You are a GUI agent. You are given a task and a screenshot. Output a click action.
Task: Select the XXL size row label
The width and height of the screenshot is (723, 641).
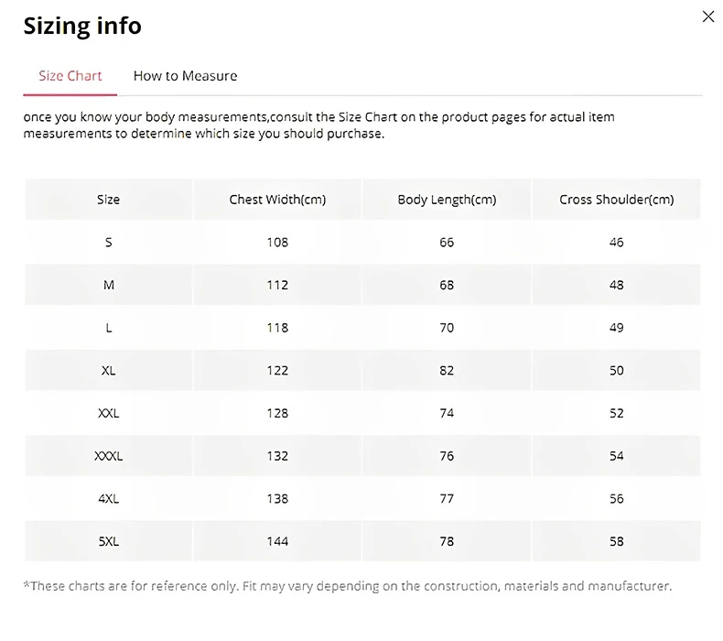109,413
